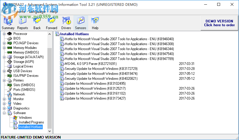The image size is (239, 140).
Task: Click the icon beside MSXML 4.0 SP3 Parser
Action: 62,63
